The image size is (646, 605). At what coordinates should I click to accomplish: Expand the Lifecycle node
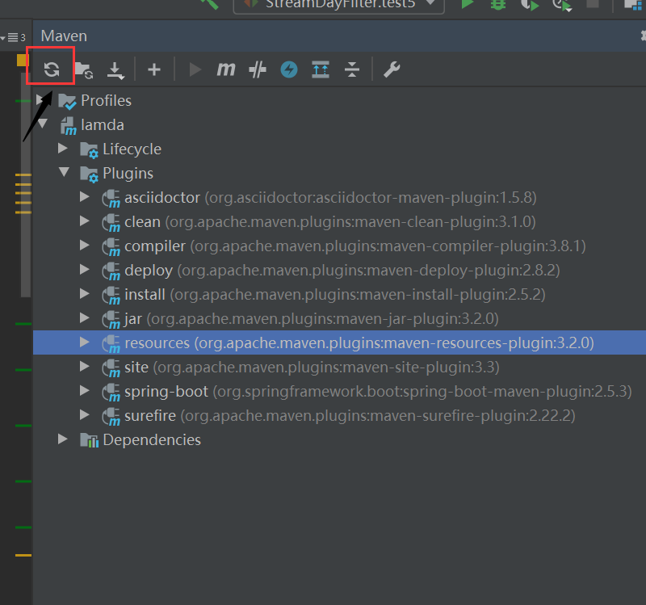[63, 149]
